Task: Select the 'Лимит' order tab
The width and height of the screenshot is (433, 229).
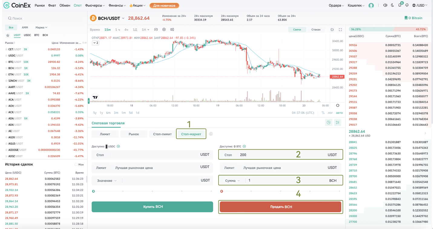Action: [x=105, y=134]
